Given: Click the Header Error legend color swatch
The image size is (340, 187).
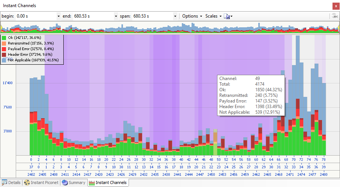Looking at the screenshot, I should click(4, 55).
